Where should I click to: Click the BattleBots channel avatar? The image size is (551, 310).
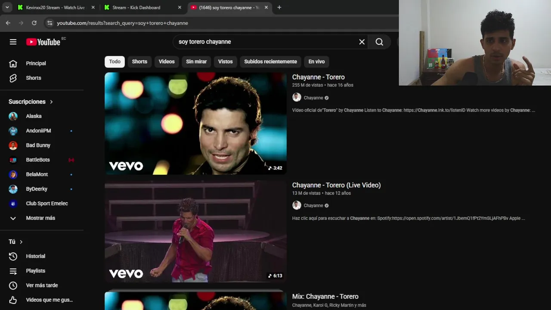(13, 160)
